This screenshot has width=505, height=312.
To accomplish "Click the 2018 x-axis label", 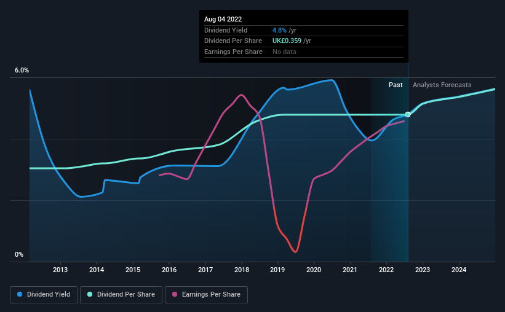I will [x=242, y=270].
